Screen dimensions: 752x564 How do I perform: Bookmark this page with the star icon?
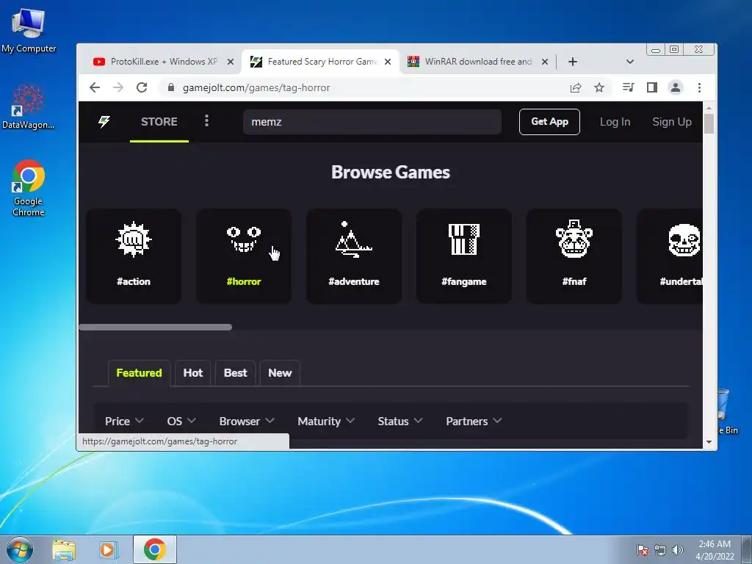pos(599,87)
